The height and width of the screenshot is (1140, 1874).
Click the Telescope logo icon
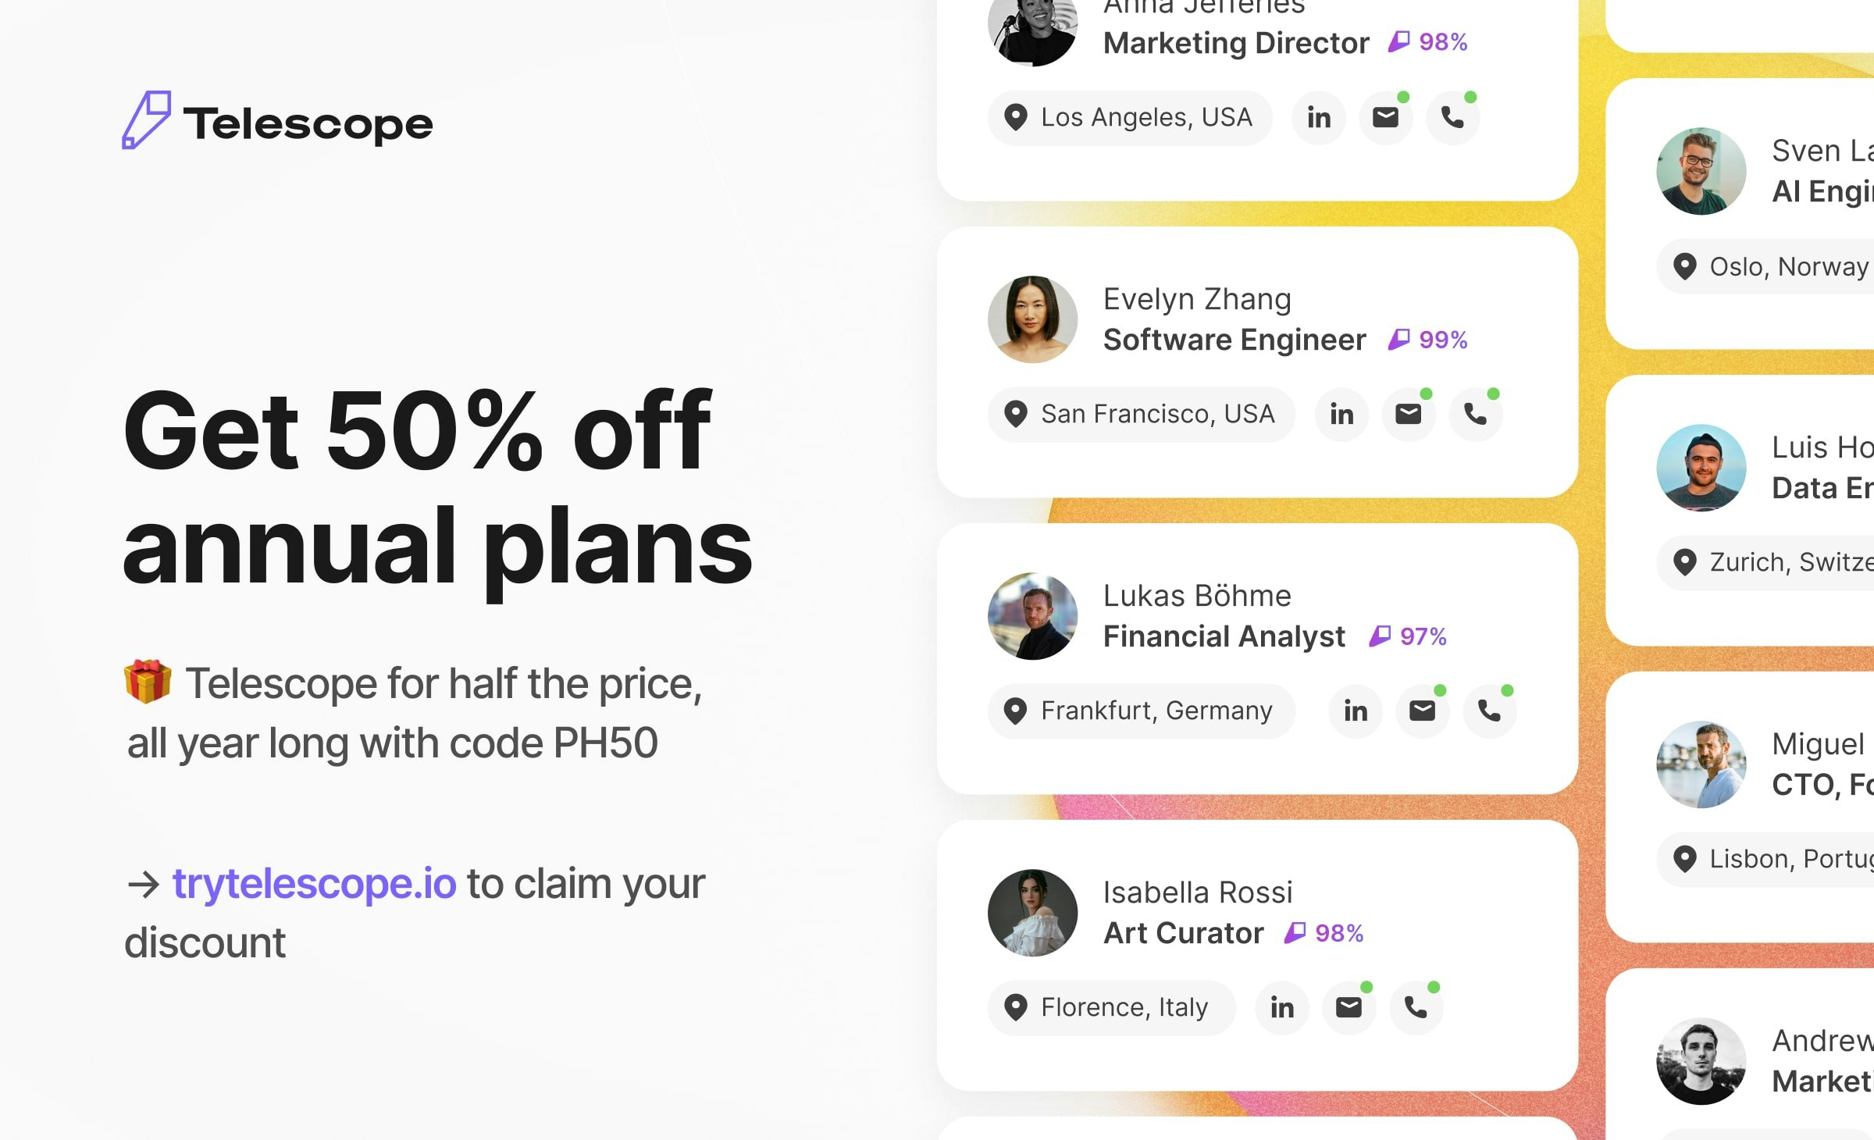click(147, 120)
